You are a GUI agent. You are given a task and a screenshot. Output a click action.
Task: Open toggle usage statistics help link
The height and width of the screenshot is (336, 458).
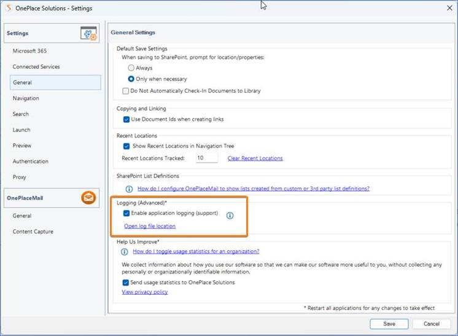point(196,251)
